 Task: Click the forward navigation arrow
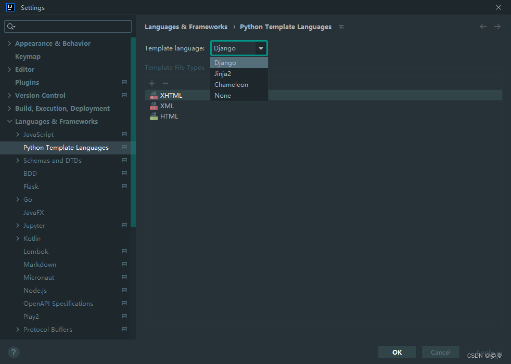(x=497, y=27)
